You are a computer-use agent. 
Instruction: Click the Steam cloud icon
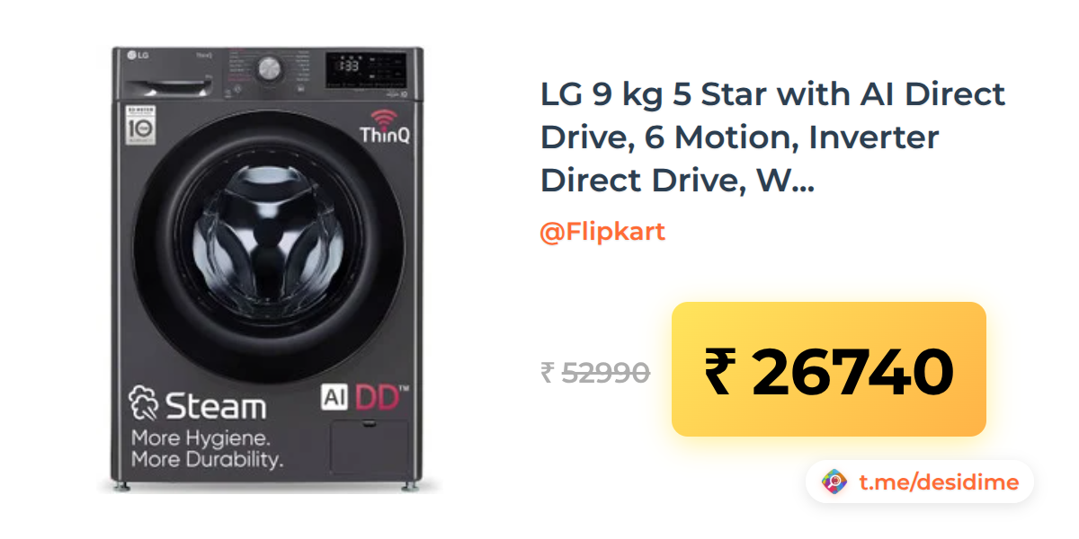[145, 403]
